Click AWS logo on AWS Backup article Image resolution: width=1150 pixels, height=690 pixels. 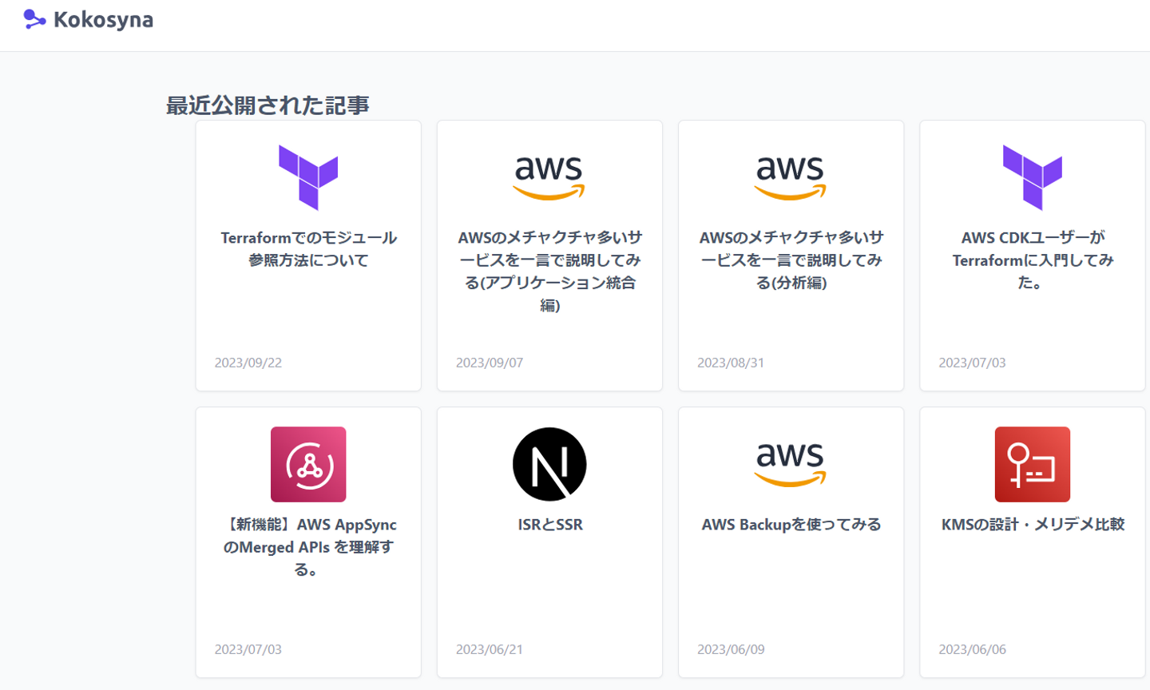[791, 464]
